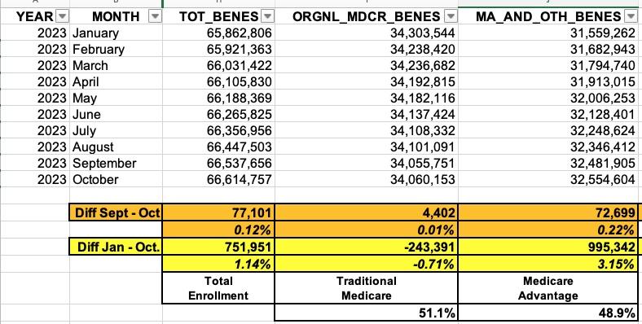Select the June MA_AND_OTH_BENES value 32,128,401
The image size is (642, 324).
pos(547,114)
